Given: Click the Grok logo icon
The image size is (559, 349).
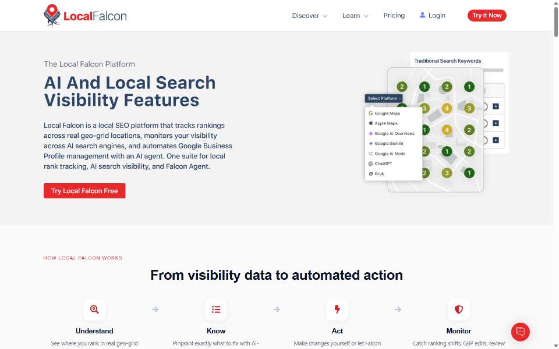Looking at the screenshot, I should point(370,174).
